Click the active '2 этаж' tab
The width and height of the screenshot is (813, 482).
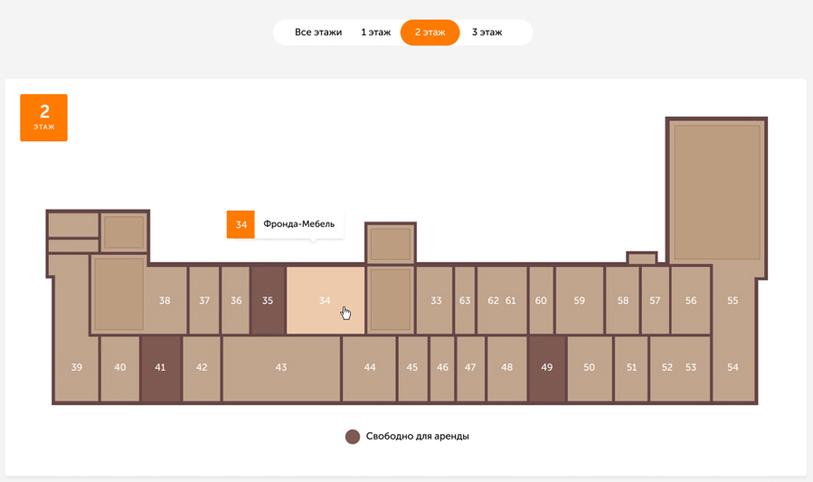coord(430,33)
